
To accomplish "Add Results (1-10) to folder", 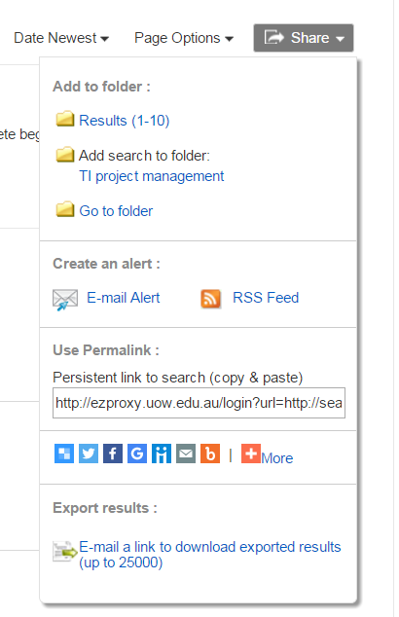I will coord(125,121).
